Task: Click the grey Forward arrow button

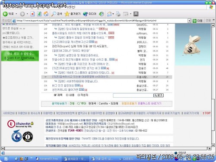Action: pyautogui.click(x=22, y=14)
